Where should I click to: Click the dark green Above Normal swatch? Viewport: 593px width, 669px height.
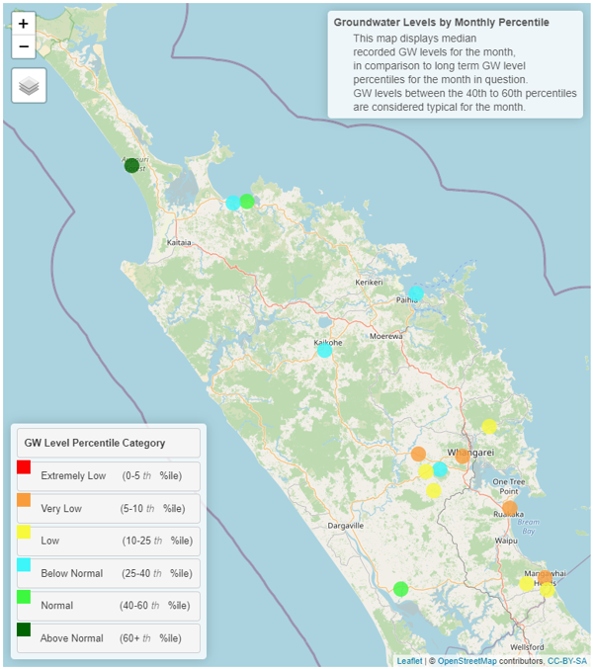24,629
